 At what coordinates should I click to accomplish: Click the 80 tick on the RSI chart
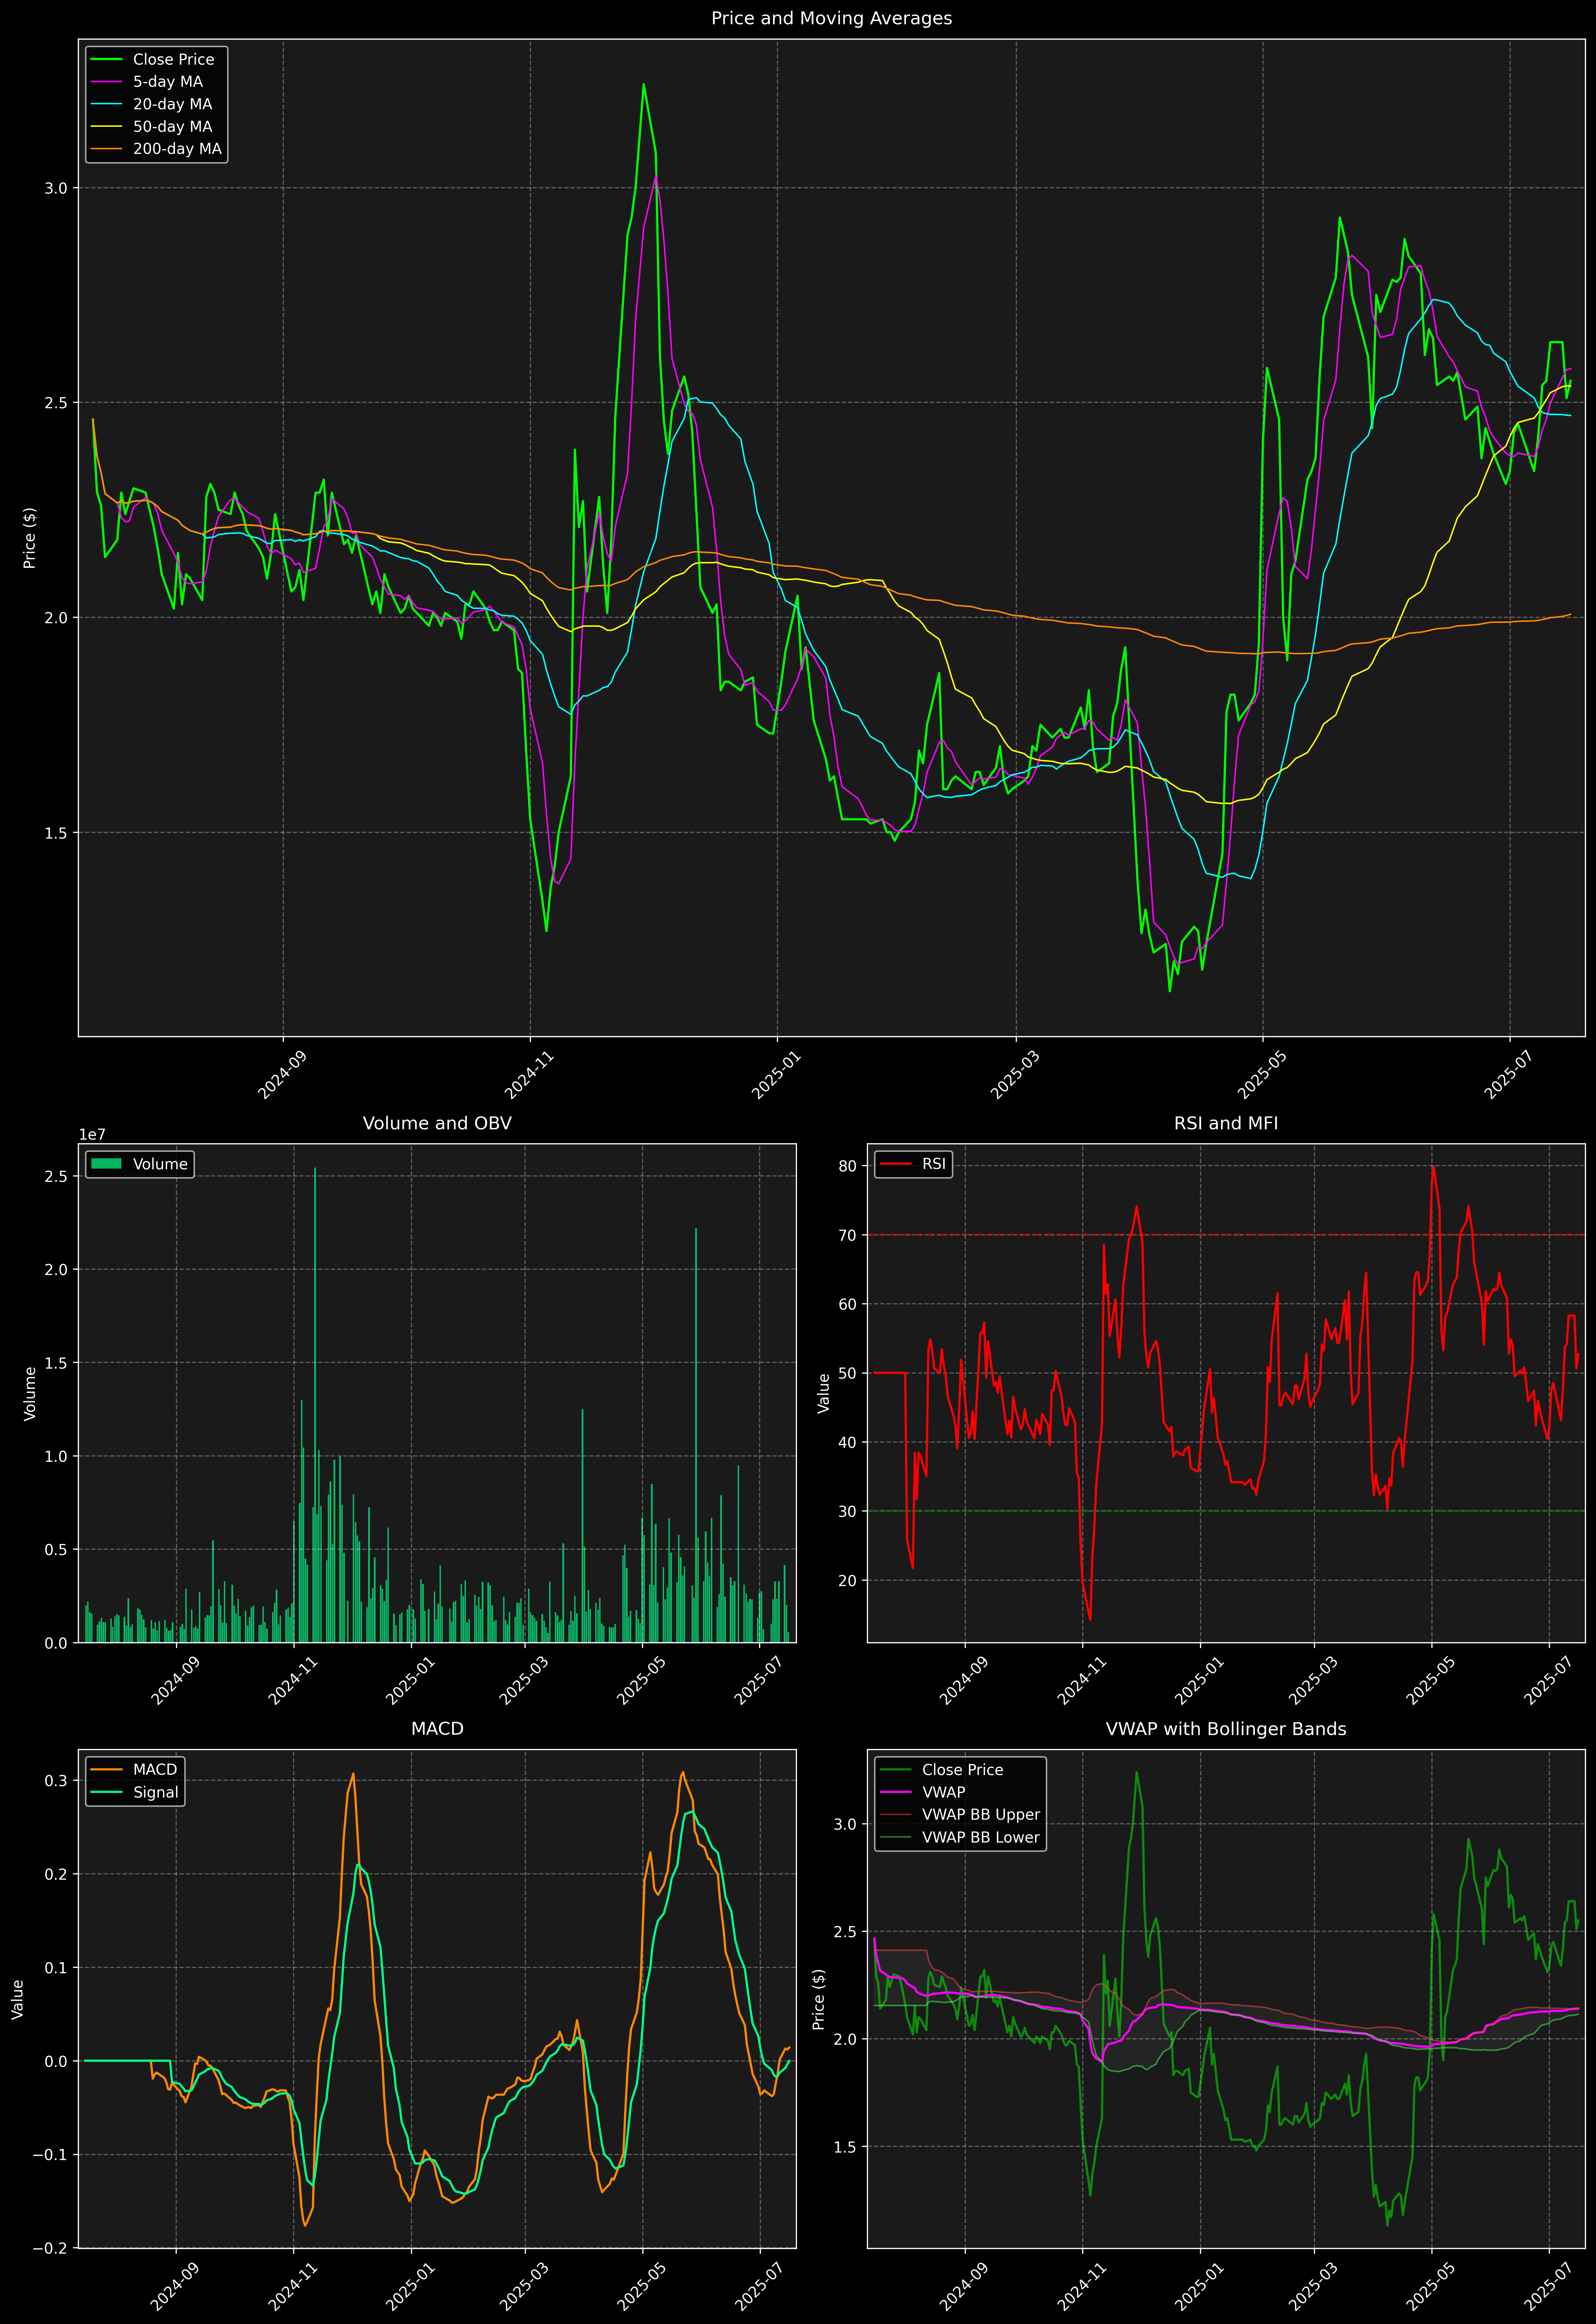(x=848, y=1166)
